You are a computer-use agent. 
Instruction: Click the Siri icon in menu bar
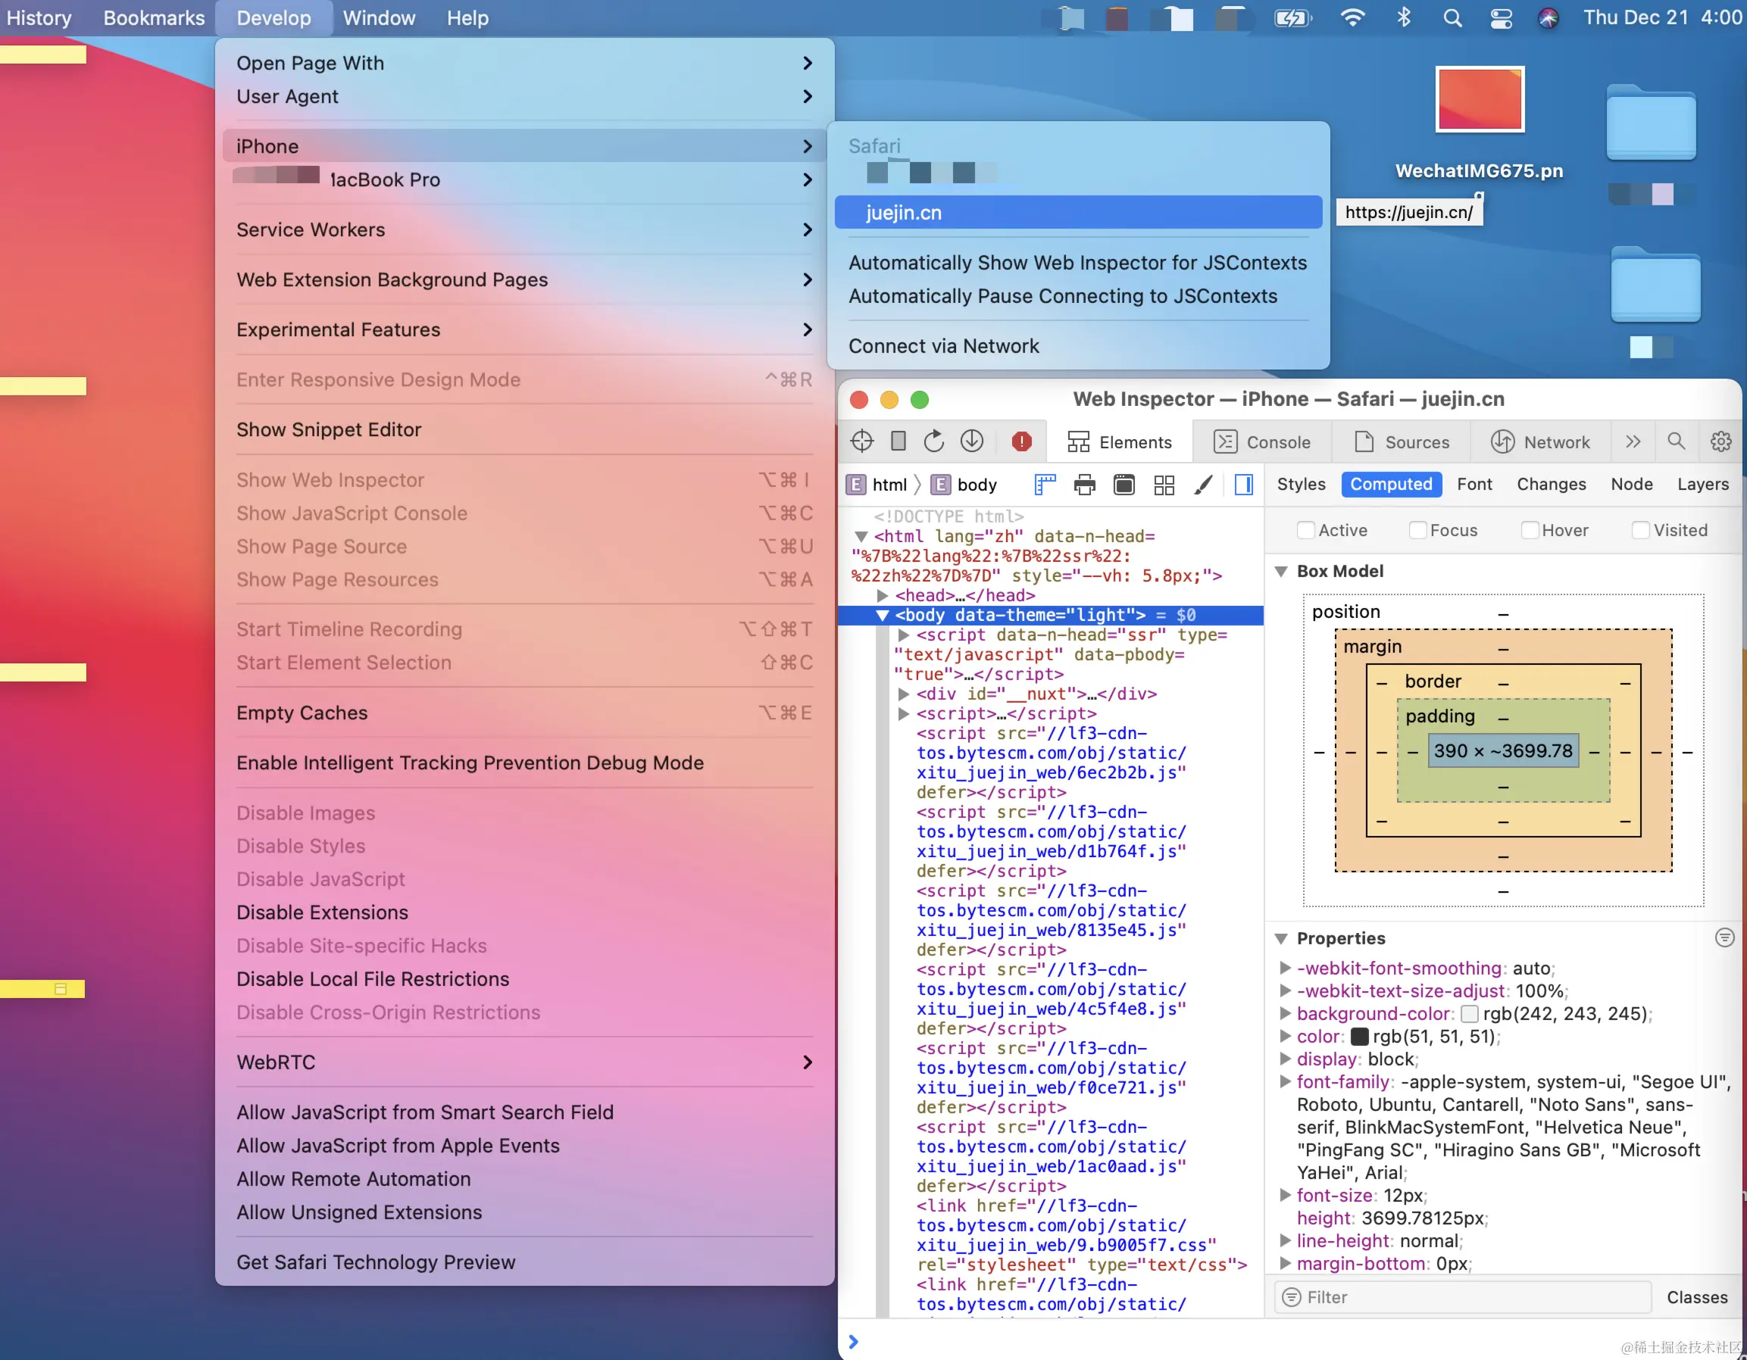click(1548, 17)
